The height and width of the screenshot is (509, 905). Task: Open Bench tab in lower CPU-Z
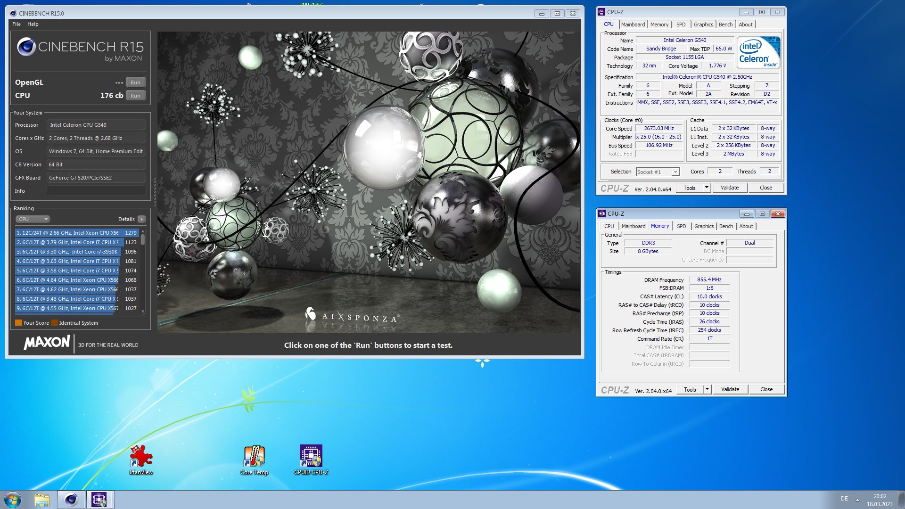tap(726, 226)
